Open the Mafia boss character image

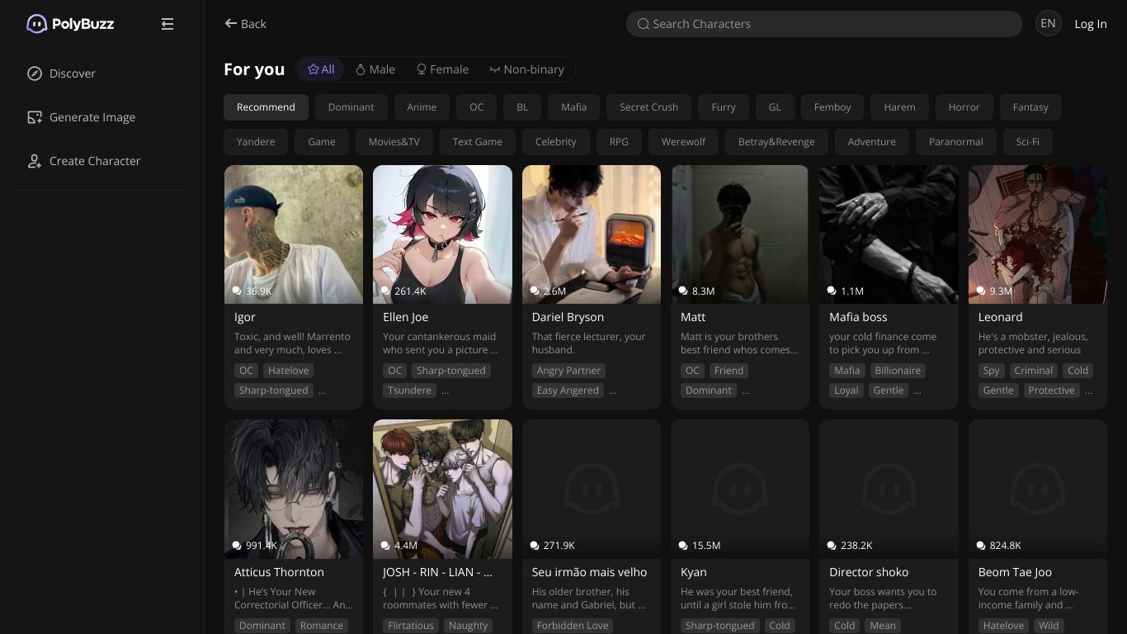(889, 234)
